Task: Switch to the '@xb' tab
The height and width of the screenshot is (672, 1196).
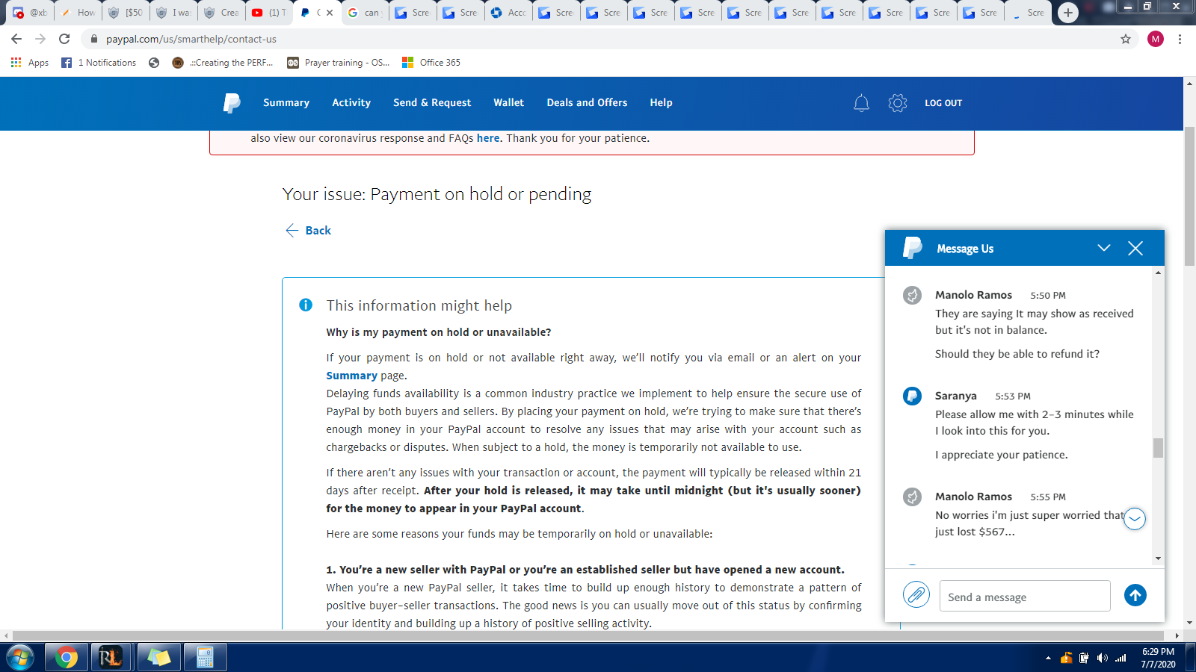Action: pyautogui.click(x=31, y=13)
